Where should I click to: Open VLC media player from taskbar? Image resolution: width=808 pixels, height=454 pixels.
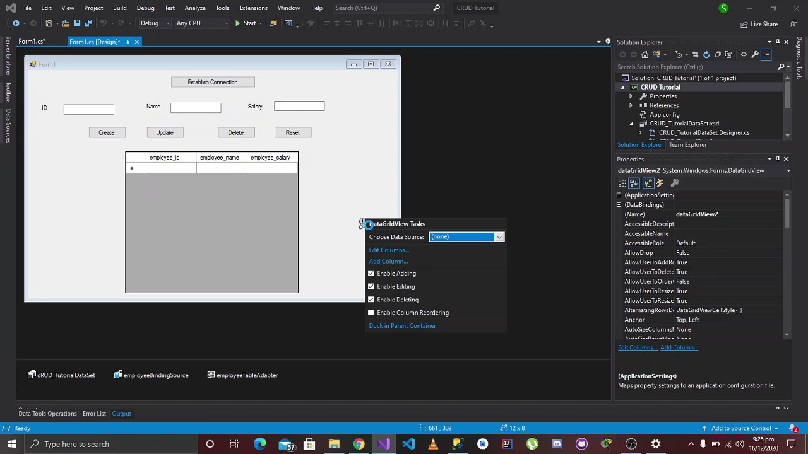[433, 444]
